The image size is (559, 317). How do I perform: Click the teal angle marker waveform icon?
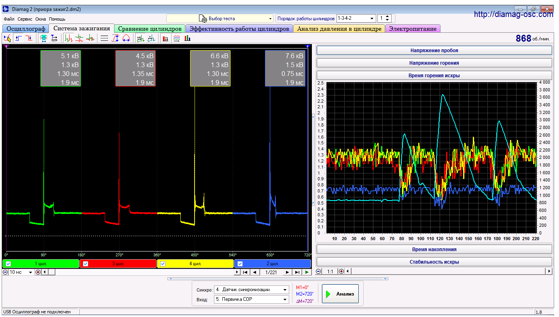151,38
